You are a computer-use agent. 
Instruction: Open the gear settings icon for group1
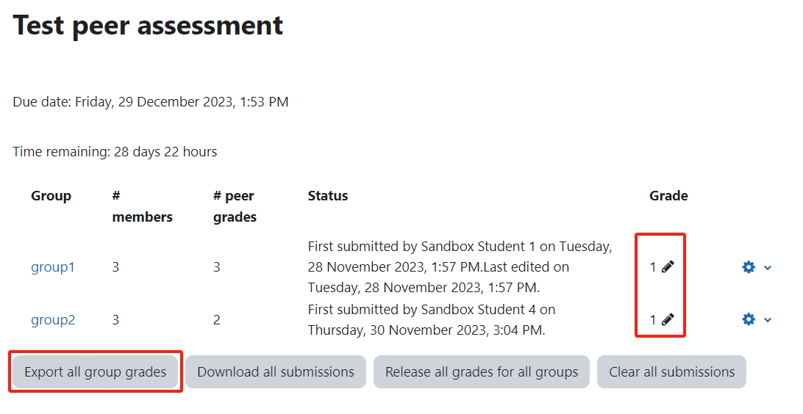[749, 267]
